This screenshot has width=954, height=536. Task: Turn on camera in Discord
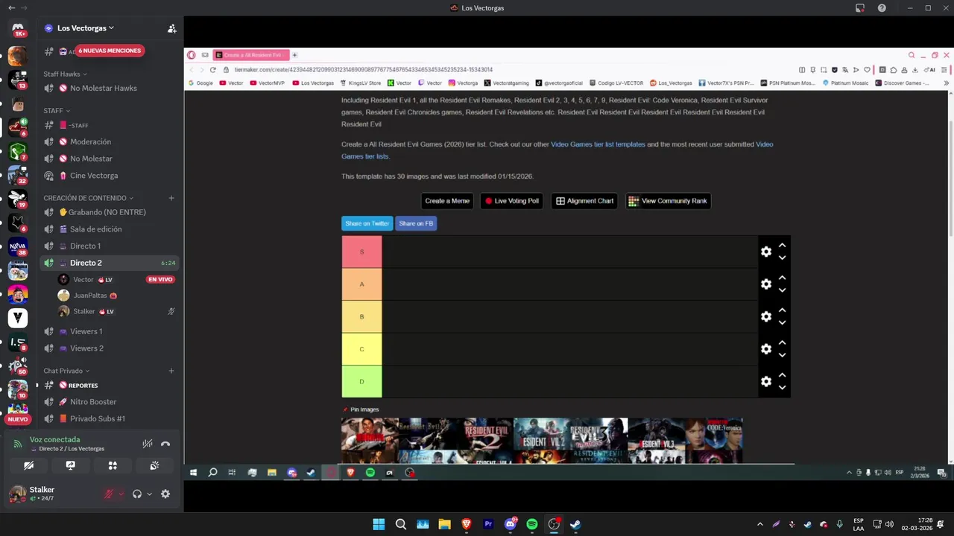[x=28, y=465]
